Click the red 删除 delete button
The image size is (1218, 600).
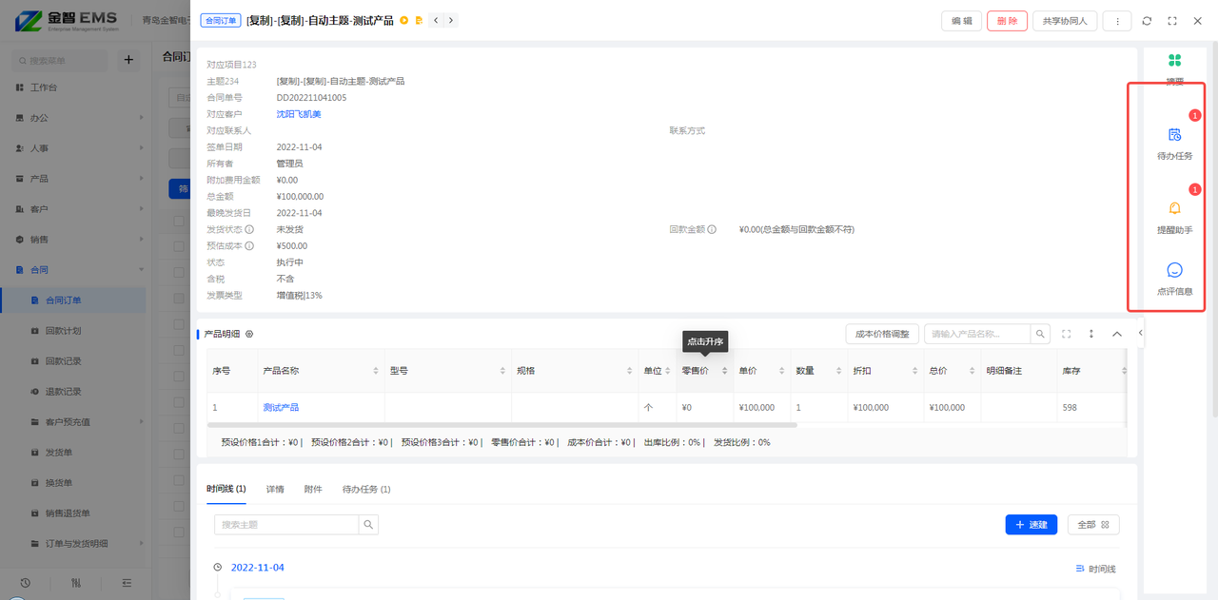pos(1007,21)
